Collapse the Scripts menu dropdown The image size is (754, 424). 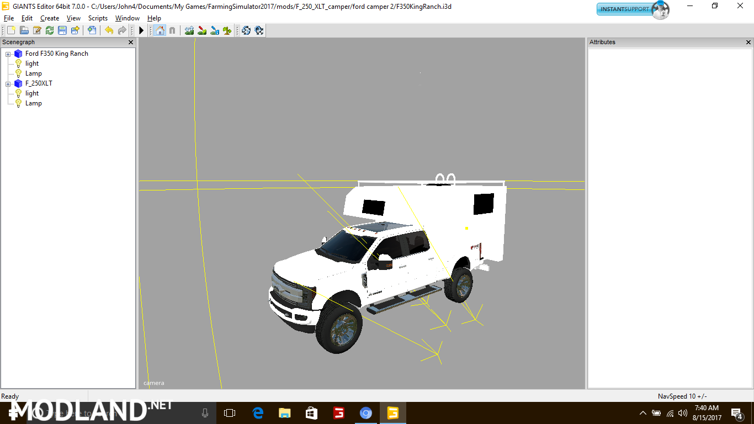point(98,18)
